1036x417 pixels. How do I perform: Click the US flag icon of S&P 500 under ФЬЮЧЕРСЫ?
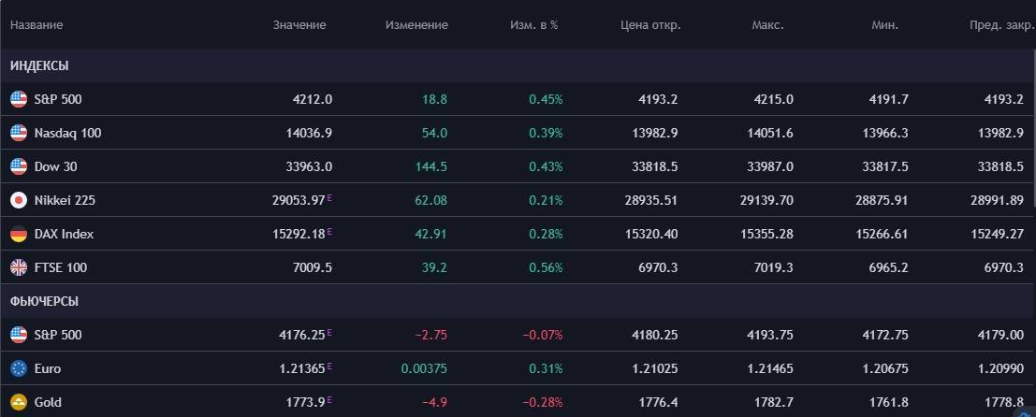coord(18,335)
